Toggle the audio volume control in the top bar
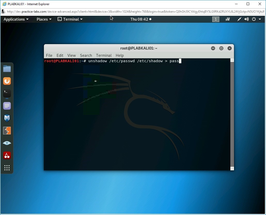The width and height of the screenshot is (266, 215). tap(246, 19)
